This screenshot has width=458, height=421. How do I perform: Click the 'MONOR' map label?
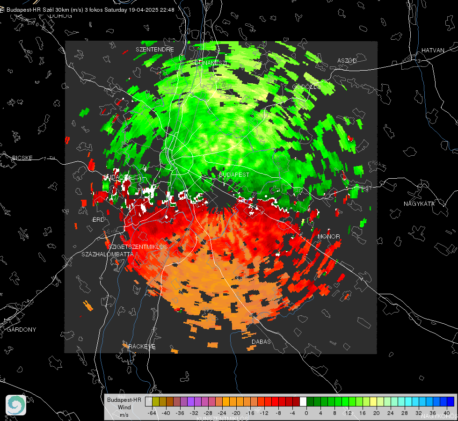point(328,237)
